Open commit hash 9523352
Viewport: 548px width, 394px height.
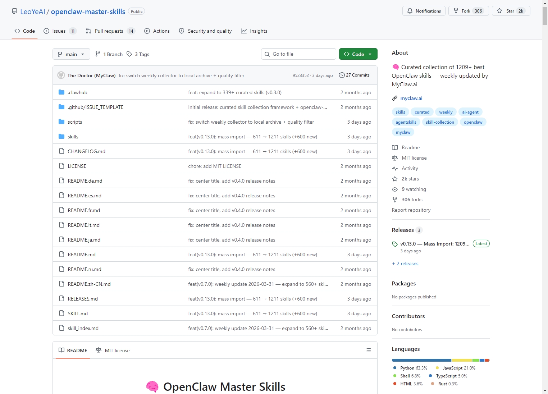[301, 75]
